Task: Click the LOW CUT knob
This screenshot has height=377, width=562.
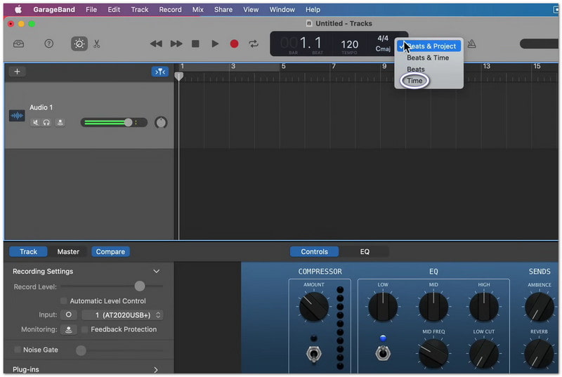Action: (484, 354)
